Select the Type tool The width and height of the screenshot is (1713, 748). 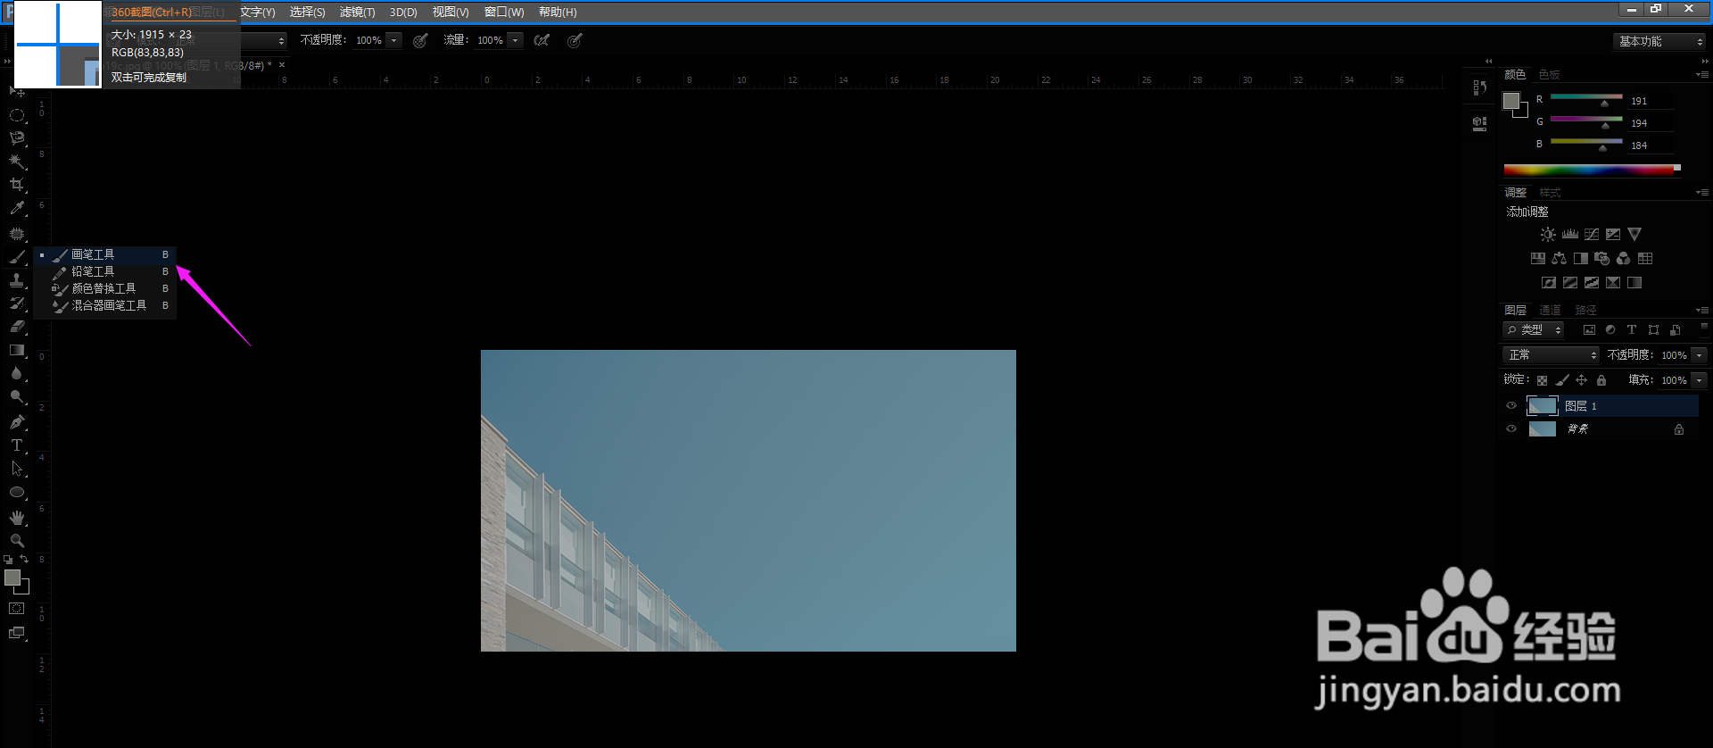pos(17,445)
